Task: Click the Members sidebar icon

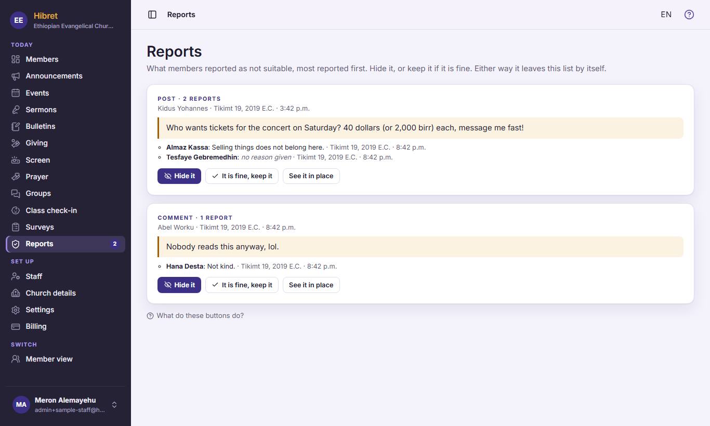Action: click(16, 59)
